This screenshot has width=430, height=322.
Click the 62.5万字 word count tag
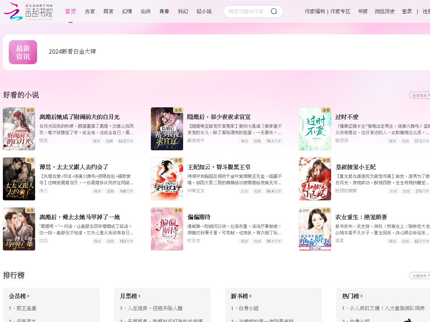click(x=126, y=141)
